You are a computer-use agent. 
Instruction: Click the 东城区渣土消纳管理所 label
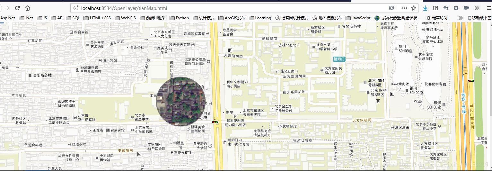point(66,104)
